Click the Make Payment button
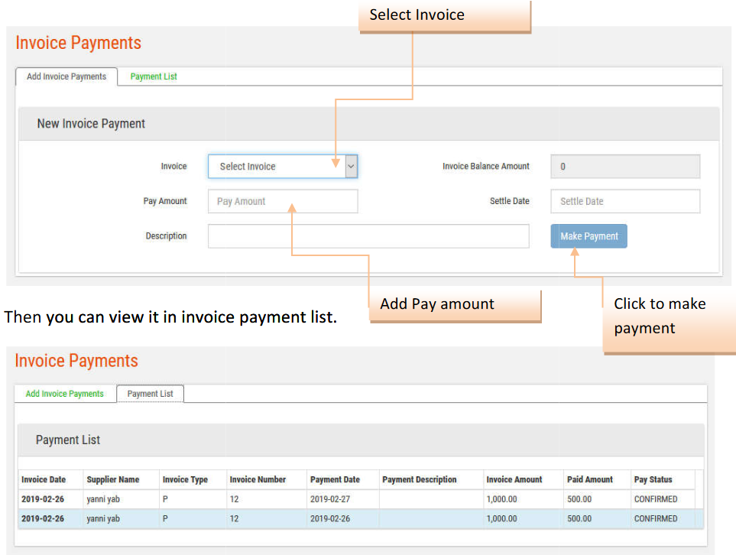Viewport: 736px width, 555px height. (588, 236)
